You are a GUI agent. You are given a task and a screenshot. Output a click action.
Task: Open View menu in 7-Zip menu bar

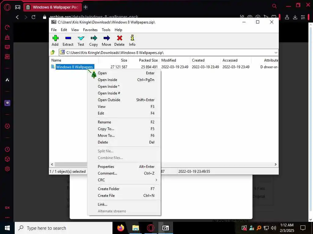[75, 30]
